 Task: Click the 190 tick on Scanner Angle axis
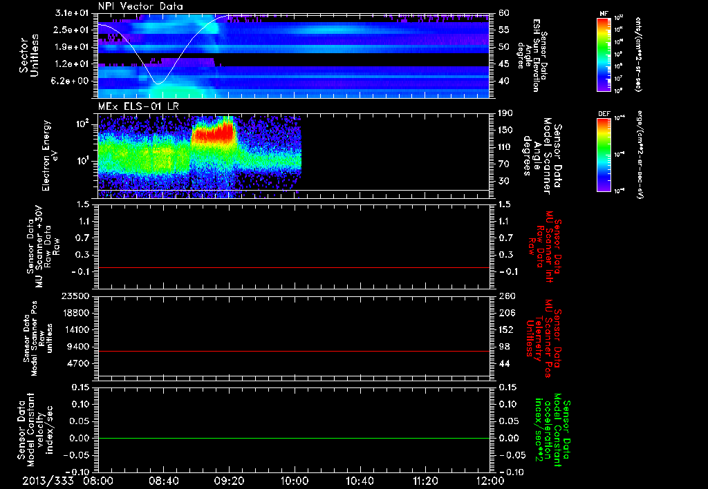505,113
